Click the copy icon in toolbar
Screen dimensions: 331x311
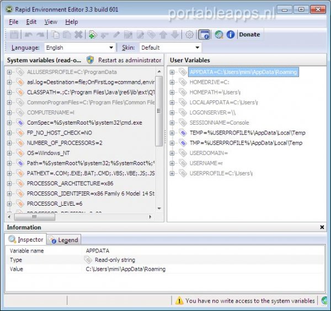[55, 35]
